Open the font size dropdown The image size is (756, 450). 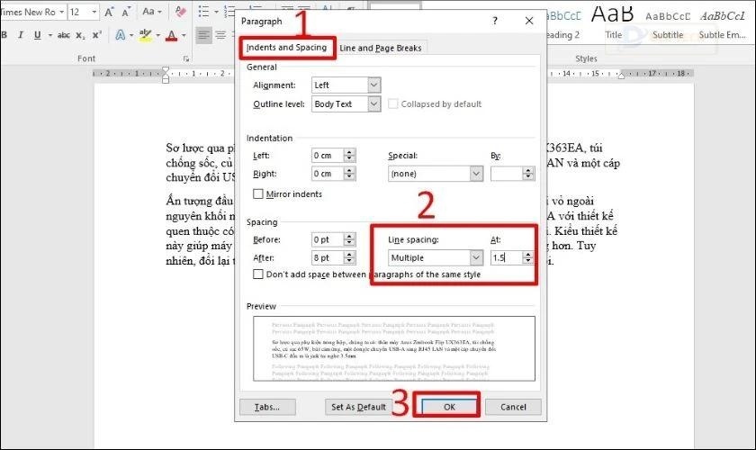(x=94, y=12)
